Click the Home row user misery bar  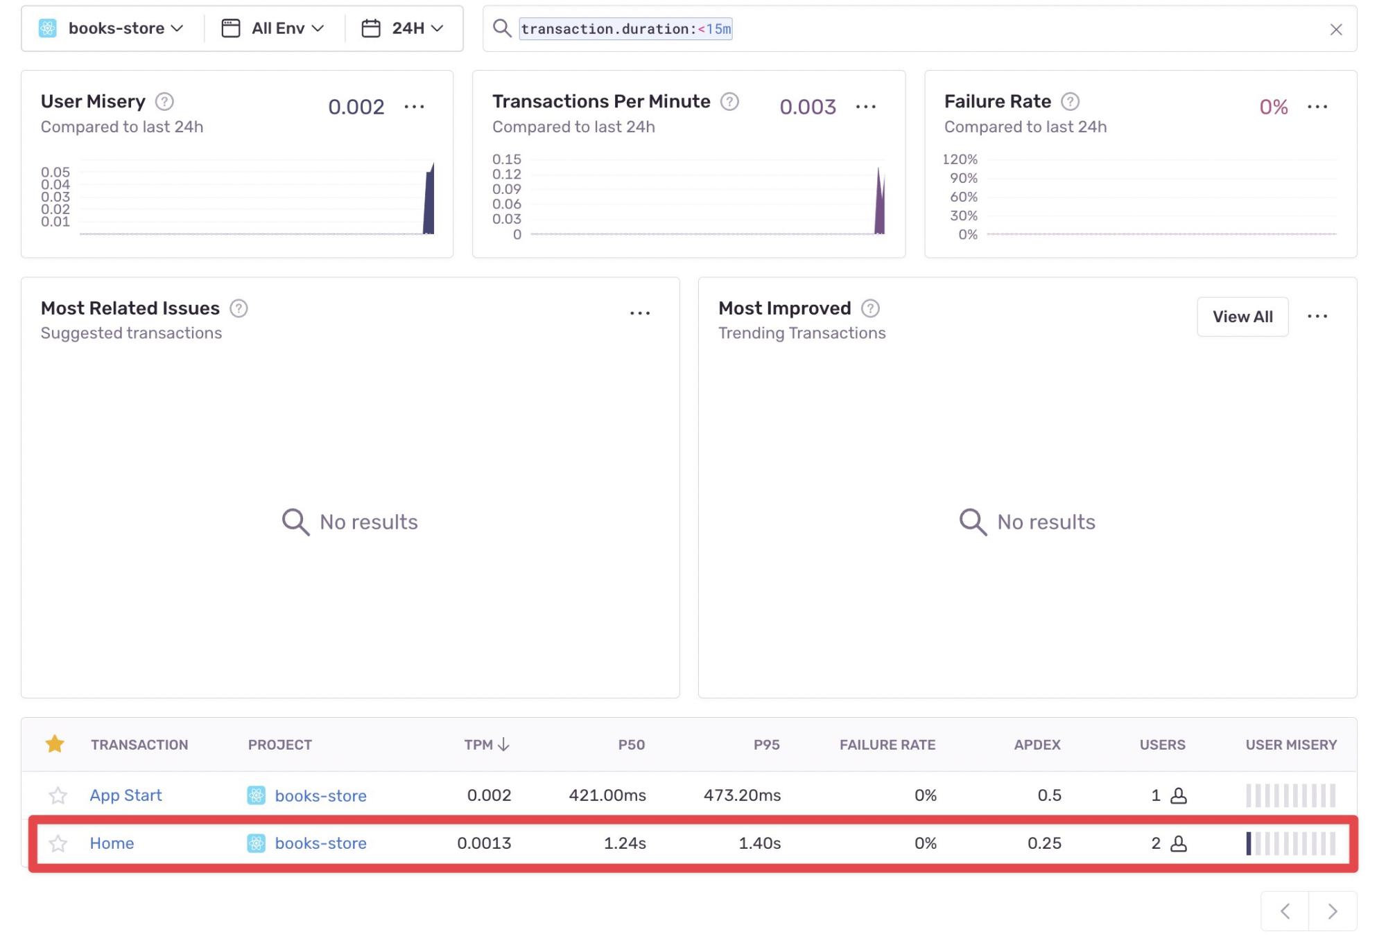(x=1290, y=843)
